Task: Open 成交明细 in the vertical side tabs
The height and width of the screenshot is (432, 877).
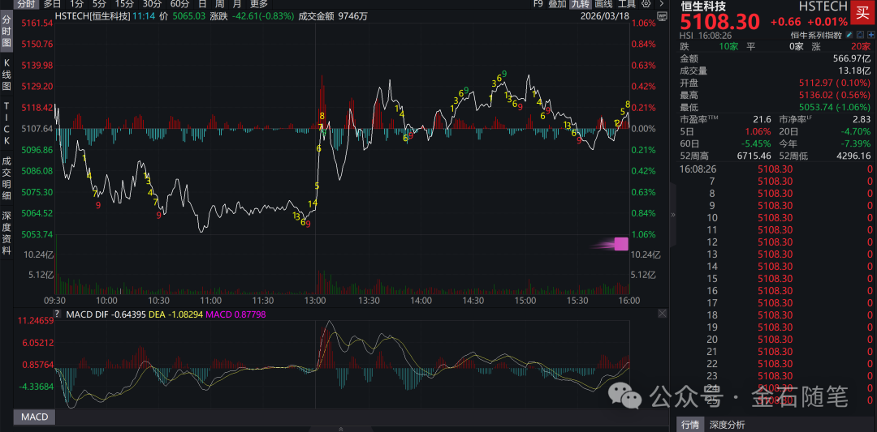Action: (6, 178)
